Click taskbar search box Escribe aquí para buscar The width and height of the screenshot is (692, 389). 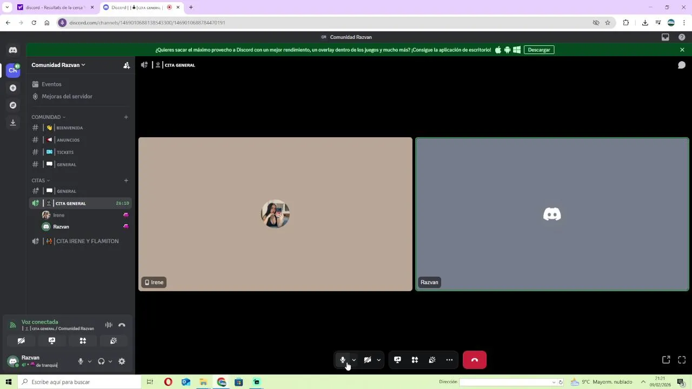pyautogui.click(x=79, y=382)
